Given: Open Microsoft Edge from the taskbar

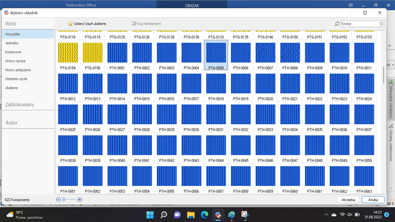Looking at the screenshot, I should click(x=204, y=215).
